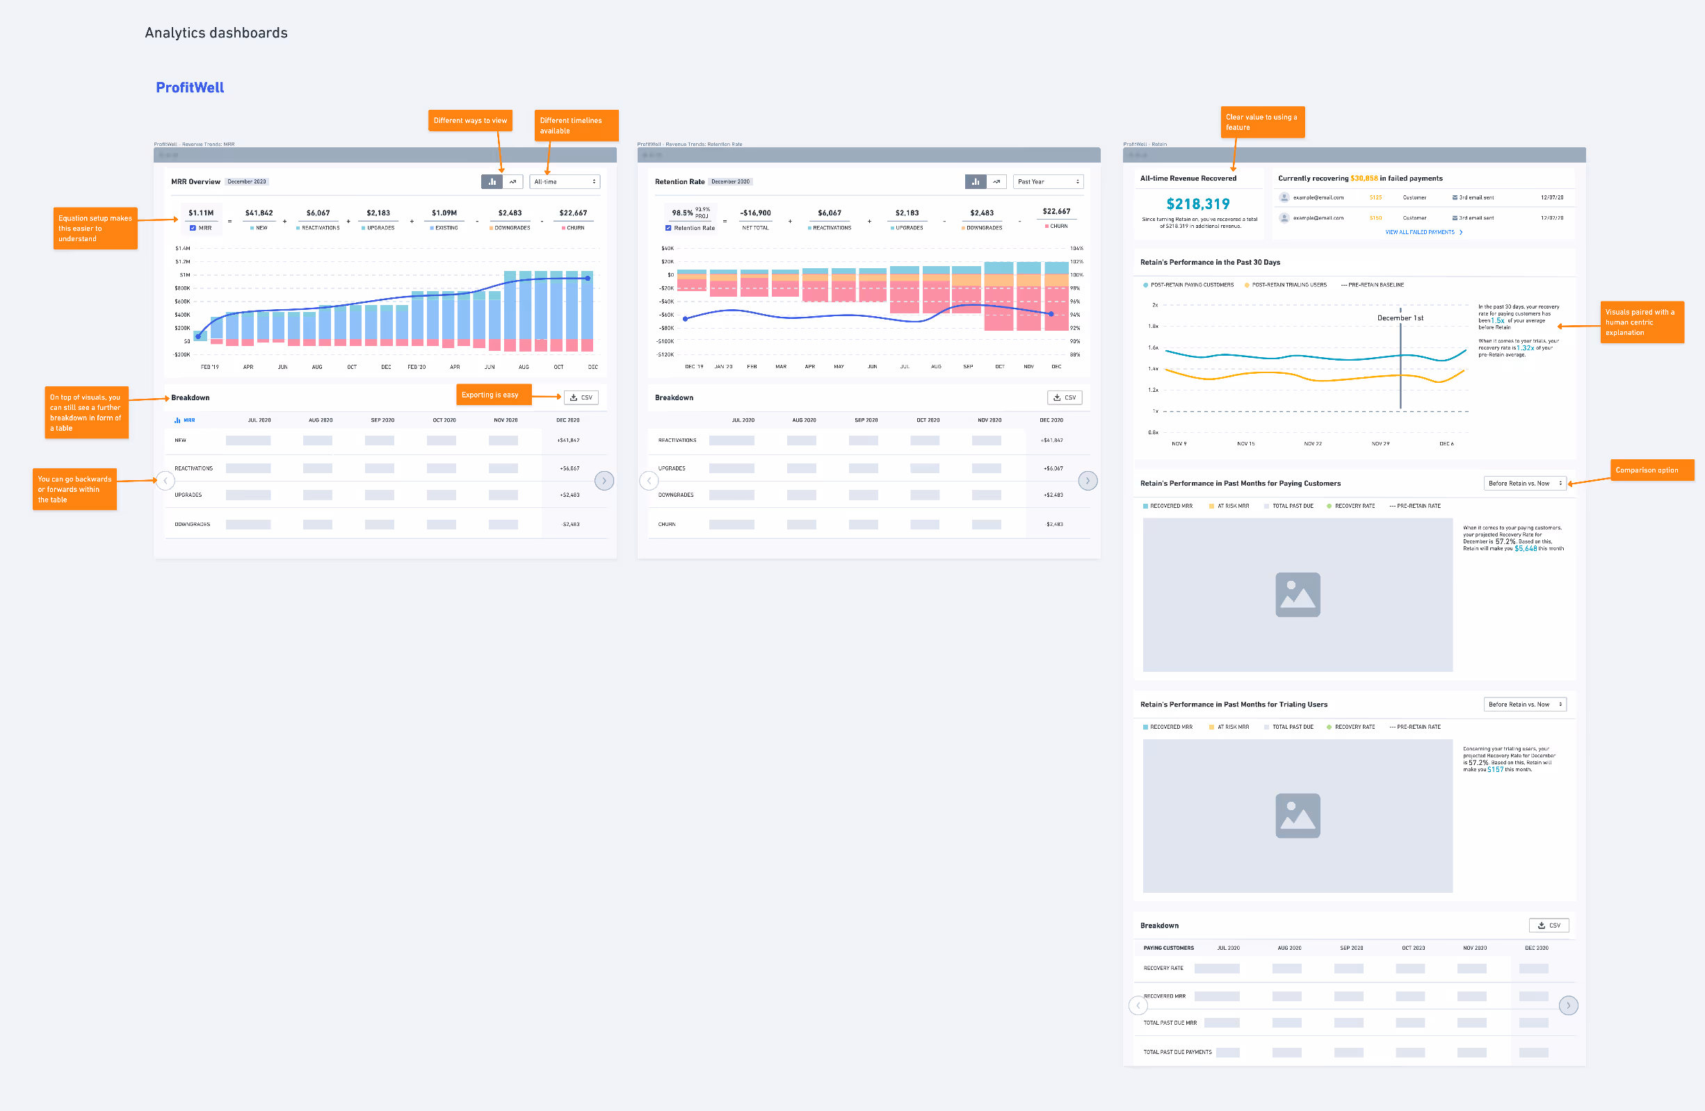Click the December 1st marker on performance chart
Viewport: 1705px width, 1111px height.
click(x=1400, y=318)
